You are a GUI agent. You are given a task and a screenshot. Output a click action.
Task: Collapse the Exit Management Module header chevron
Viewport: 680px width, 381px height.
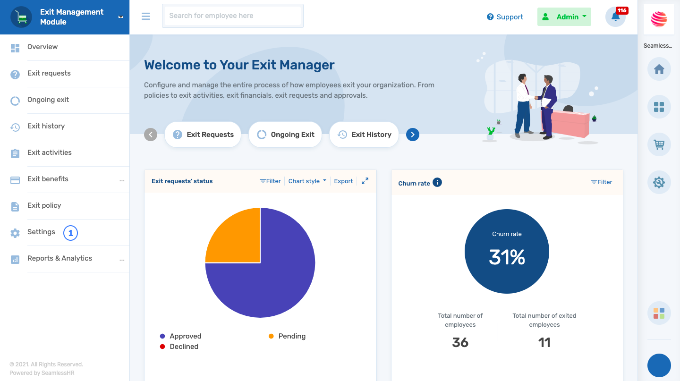[120, 17]
